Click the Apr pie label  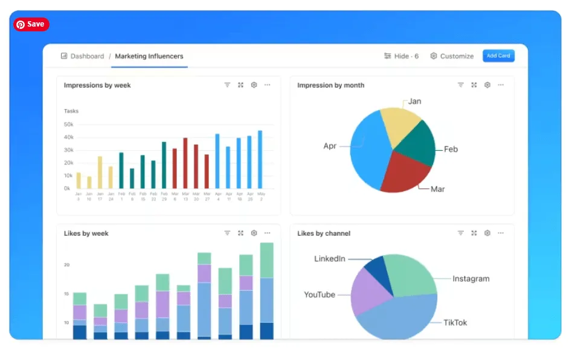(x=330, y=146)
